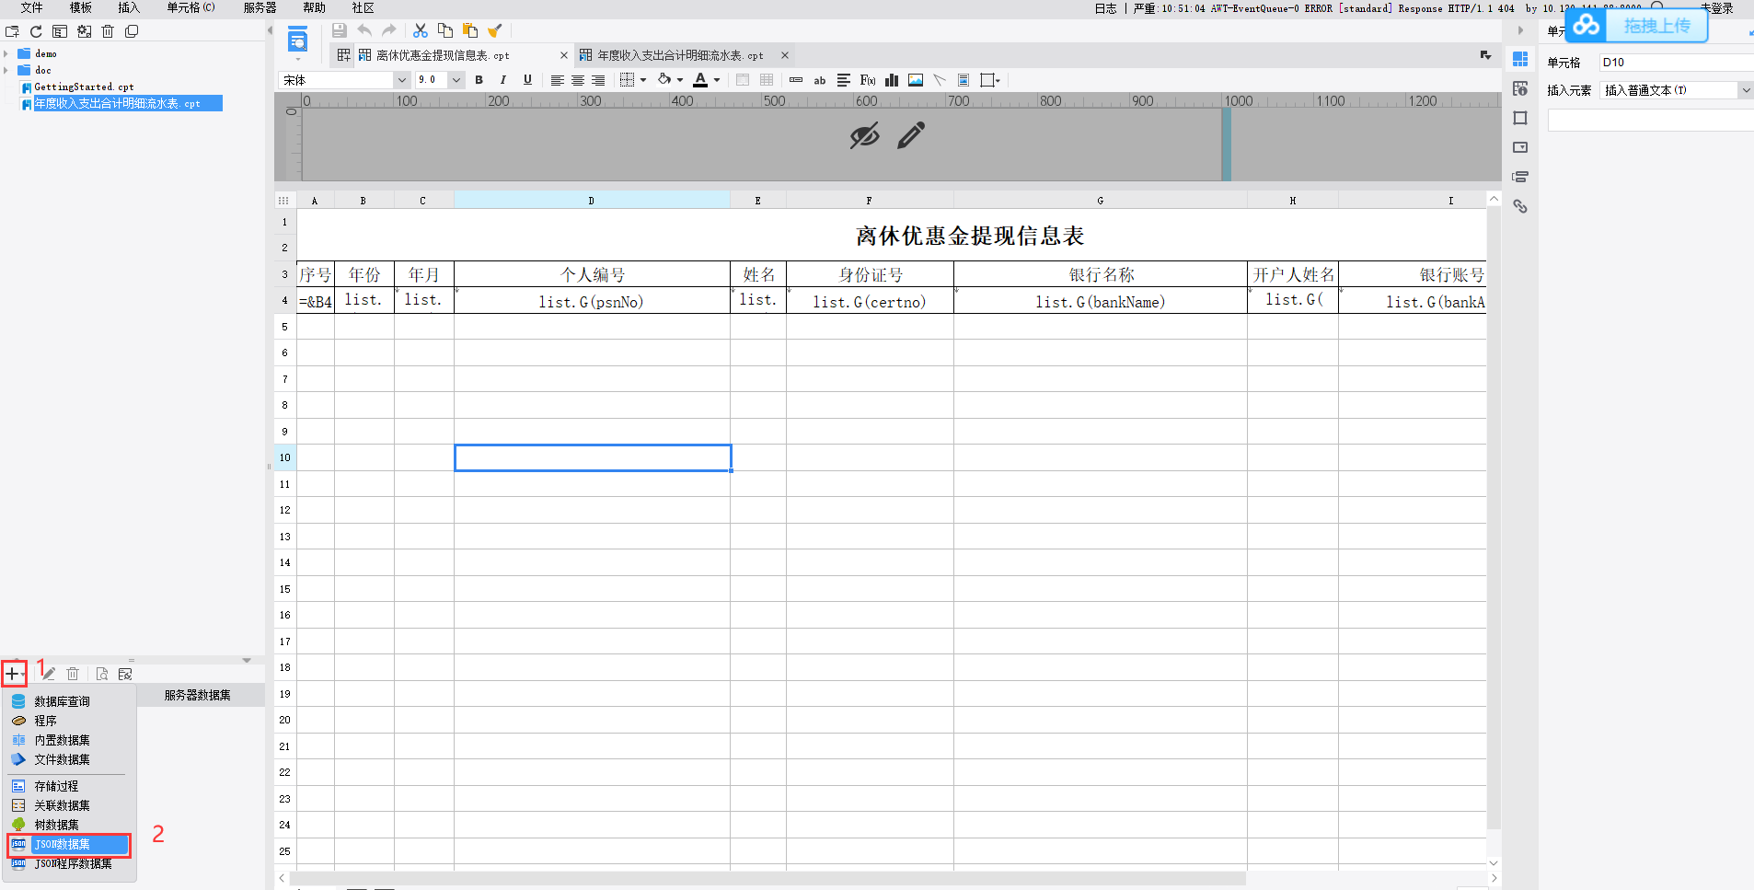Select JSON数据集 from dataset menu

tap(69, 844)
